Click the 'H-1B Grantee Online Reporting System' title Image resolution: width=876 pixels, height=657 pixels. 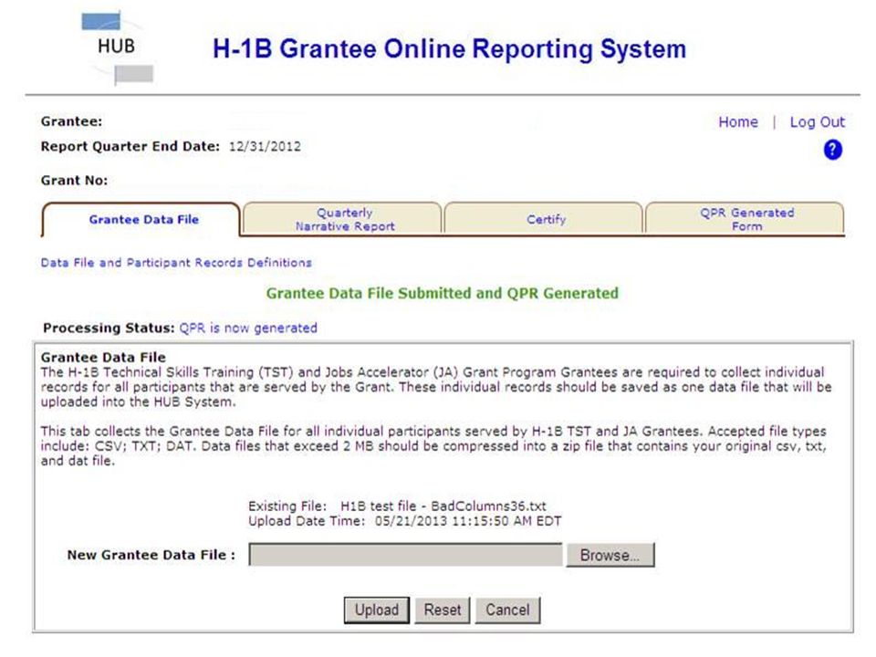pos(449,48)
